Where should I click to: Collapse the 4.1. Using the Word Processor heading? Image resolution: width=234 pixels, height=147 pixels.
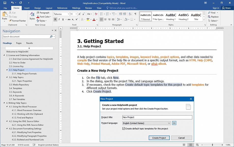point(7,107)
